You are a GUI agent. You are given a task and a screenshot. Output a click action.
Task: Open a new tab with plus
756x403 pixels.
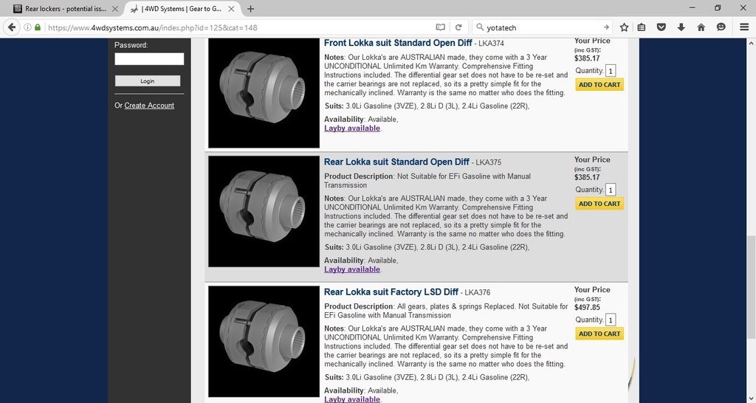coord(250,9)
